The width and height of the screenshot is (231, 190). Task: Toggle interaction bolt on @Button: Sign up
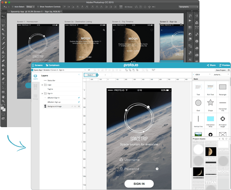[79, 102]
